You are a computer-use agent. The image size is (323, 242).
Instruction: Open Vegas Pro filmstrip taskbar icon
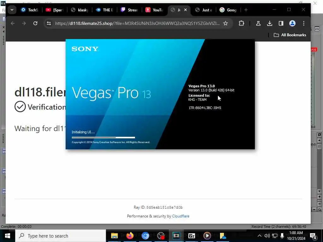tap(176, 236)
